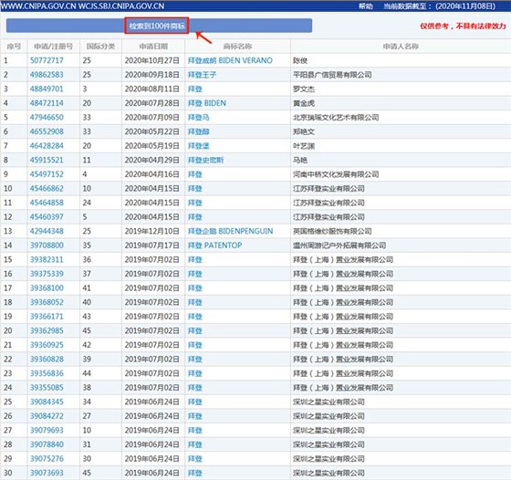The image size is (511, 480).
Task: Open registration number 39382311
Action: coord(47,260)
